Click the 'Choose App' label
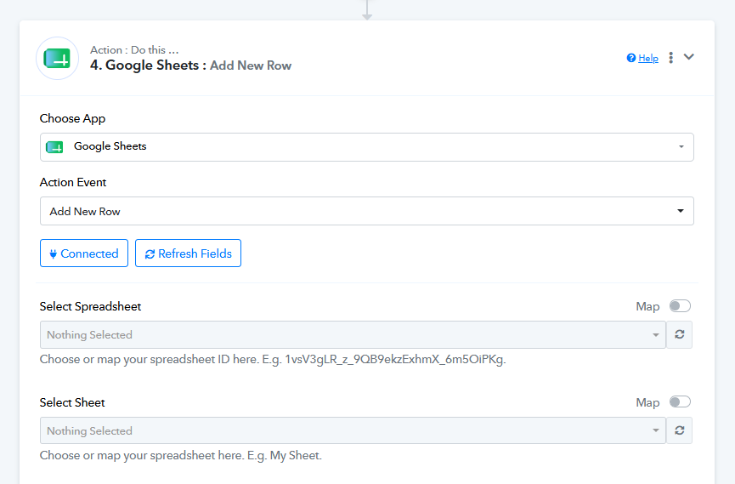The image size is (735, 484). coord(73,118)
